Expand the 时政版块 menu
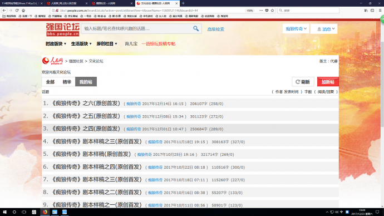384x216 pixels. (x=56, y=43)
